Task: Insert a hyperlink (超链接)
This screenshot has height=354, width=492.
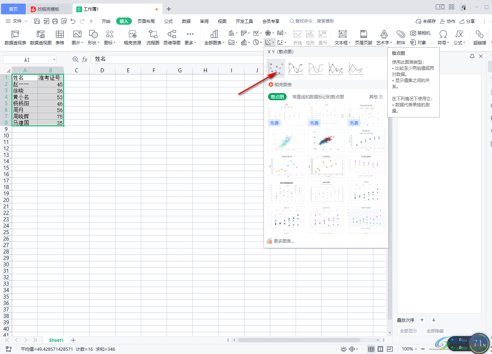Action: pyautogui.click(x=480, y=38)
